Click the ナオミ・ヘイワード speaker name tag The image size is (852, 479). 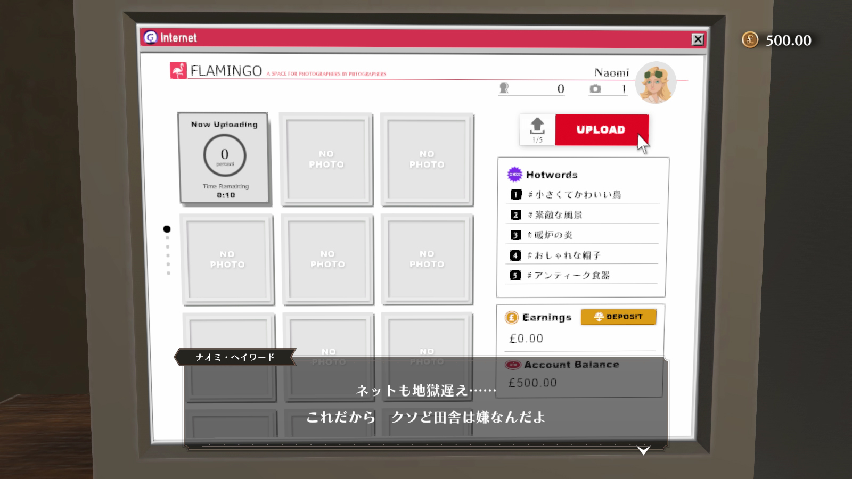click(235, 357)
